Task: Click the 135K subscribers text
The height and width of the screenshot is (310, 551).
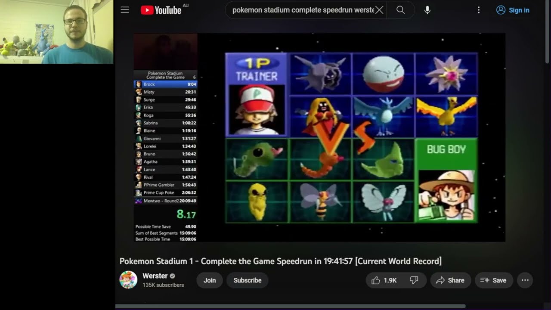Action: tap(163, 285)
